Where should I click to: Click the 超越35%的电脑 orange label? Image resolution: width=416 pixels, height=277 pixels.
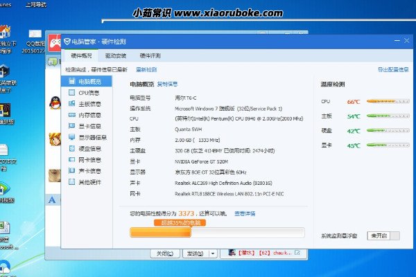click(180, 223)
